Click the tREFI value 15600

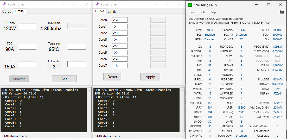[x=241, y=108]
